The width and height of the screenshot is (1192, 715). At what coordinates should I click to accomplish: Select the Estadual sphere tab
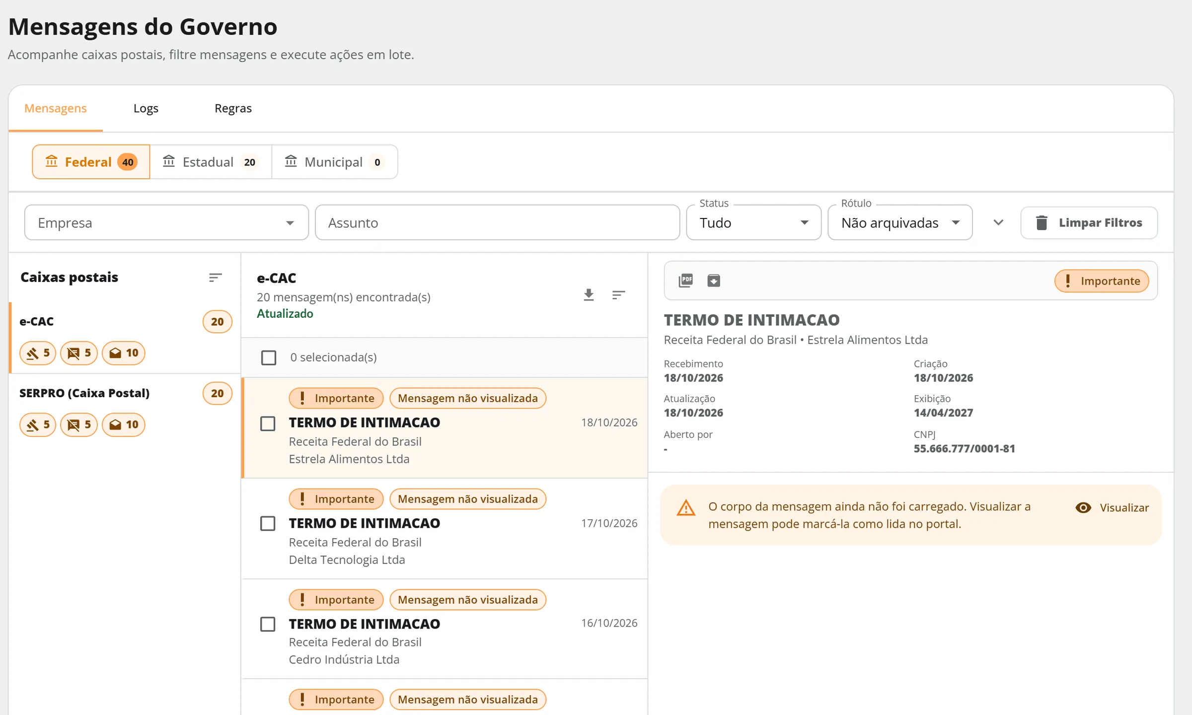point(211,162)
